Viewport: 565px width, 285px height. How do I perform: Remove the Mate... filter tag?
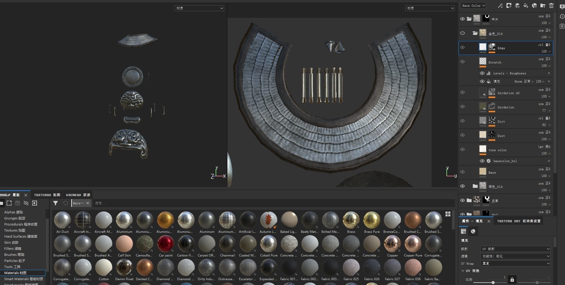[88, 203]
